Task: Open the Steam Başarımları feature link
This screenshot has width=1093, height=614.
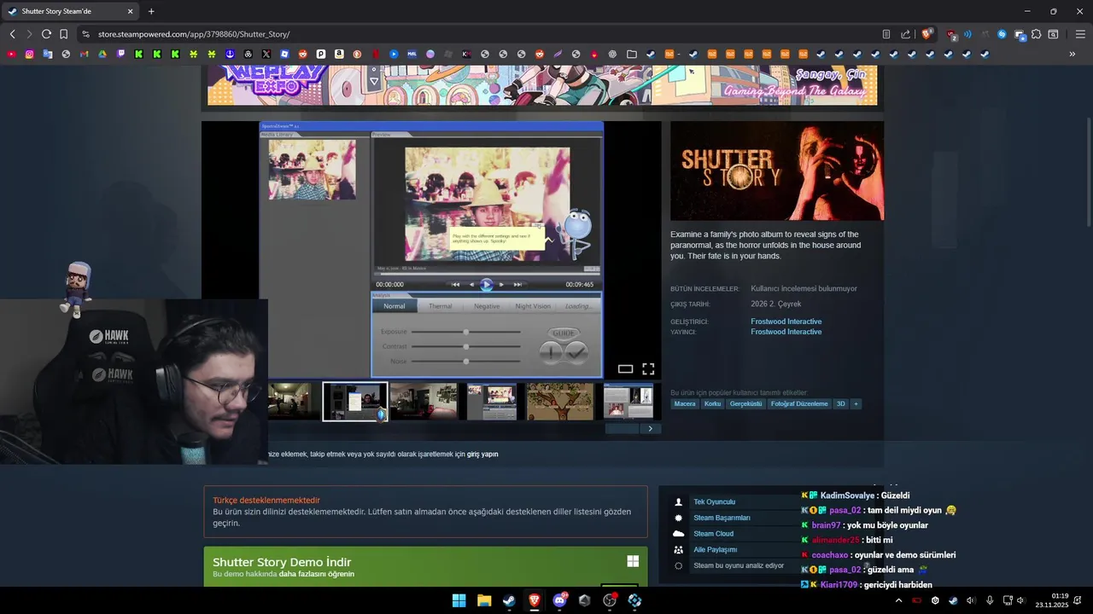Action: [722, 518]
